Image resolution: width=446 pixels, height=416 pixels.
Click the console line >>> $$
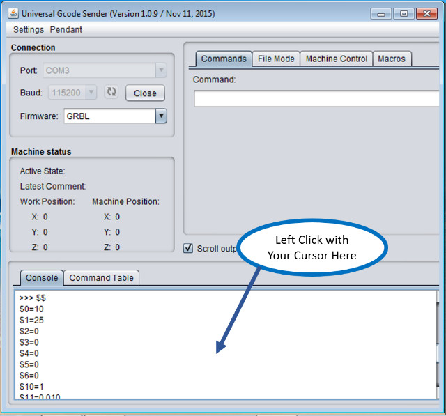click(x=33, y=298)
